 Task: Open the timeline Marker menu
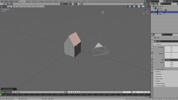(x=18, y=92)
